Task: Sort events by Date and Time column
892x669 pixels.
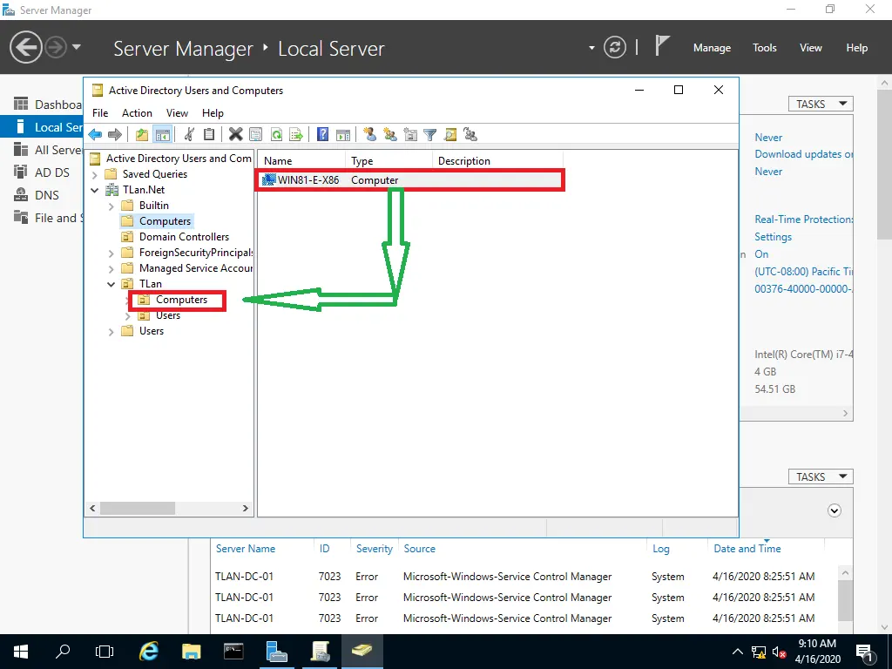Action: click(x=747, y=549)
